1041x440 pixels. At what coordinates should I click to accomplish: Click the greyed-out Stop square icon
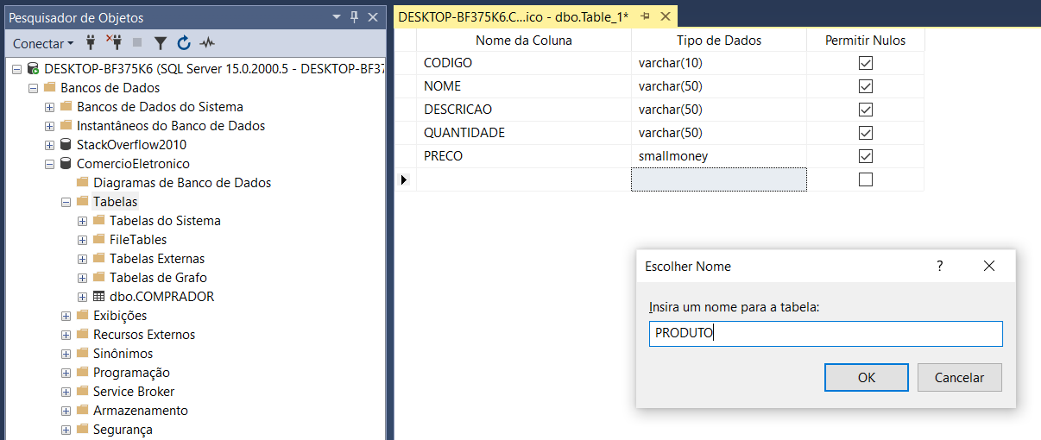tap(137, 42)
